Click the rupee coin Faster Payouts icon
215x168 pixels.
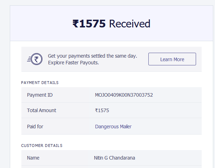[x=35, y=59]
